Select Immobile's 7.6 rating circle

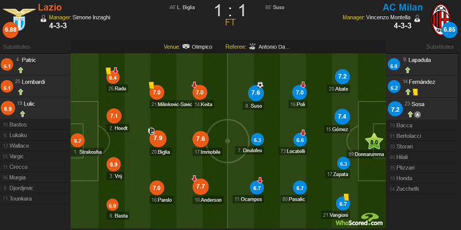coord(201,139)
